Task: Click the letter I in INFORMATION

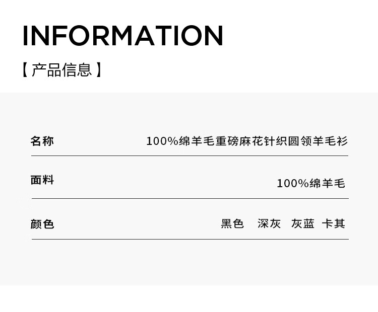Action: [26, 36]
